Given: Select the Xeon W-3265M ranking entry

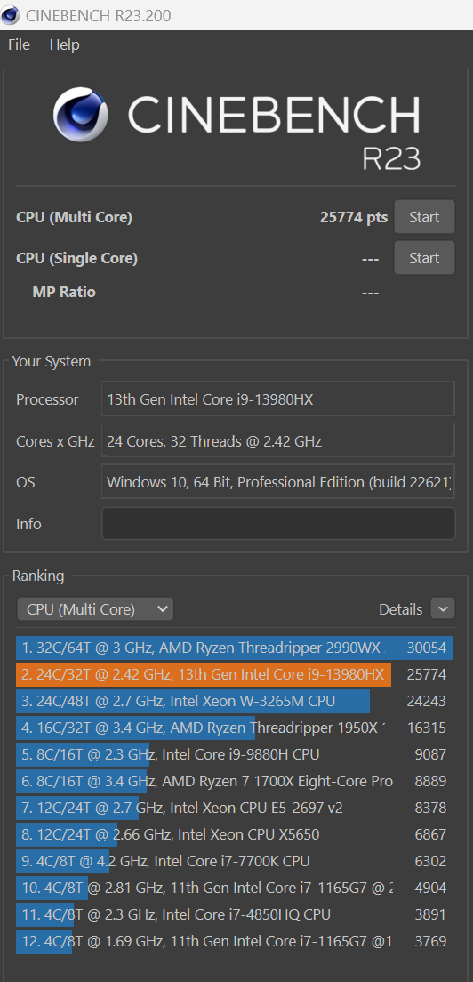Looking at the screenshot, I should 236,702.
